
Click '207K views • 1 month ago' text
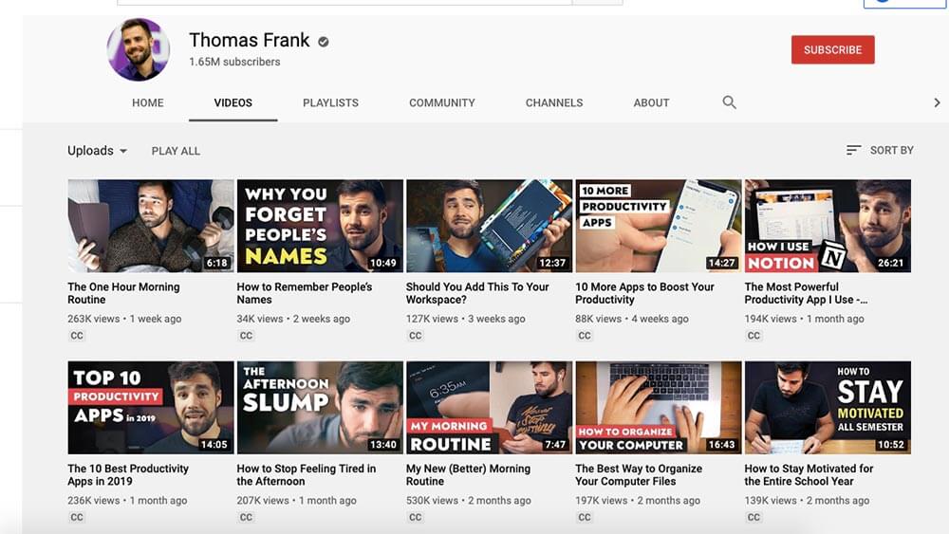pos(296,501)
